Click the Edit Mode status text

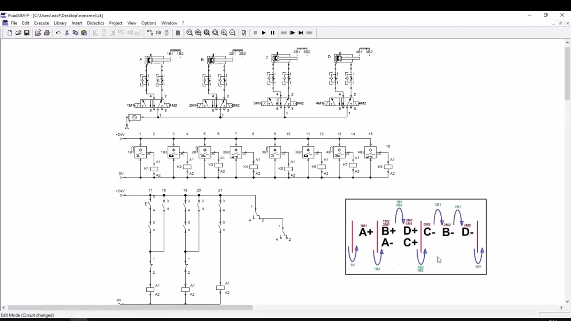tap(27, 315)
